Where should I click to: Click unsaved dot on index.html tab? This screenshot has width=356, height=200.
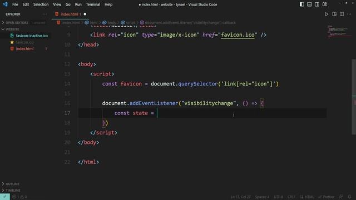click(x=85, y=14)
